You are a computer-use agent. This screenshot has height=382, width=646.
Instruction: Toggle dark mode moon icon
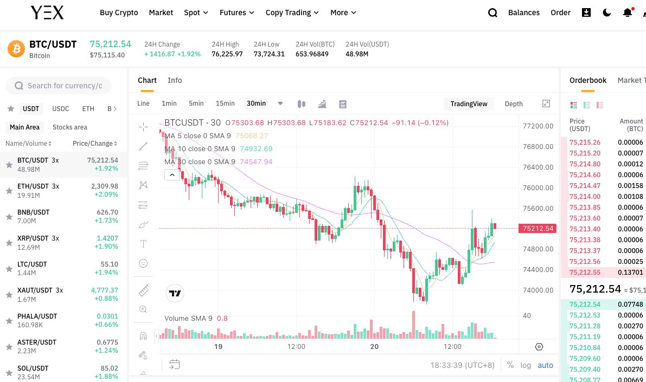(x=607, y=12)
